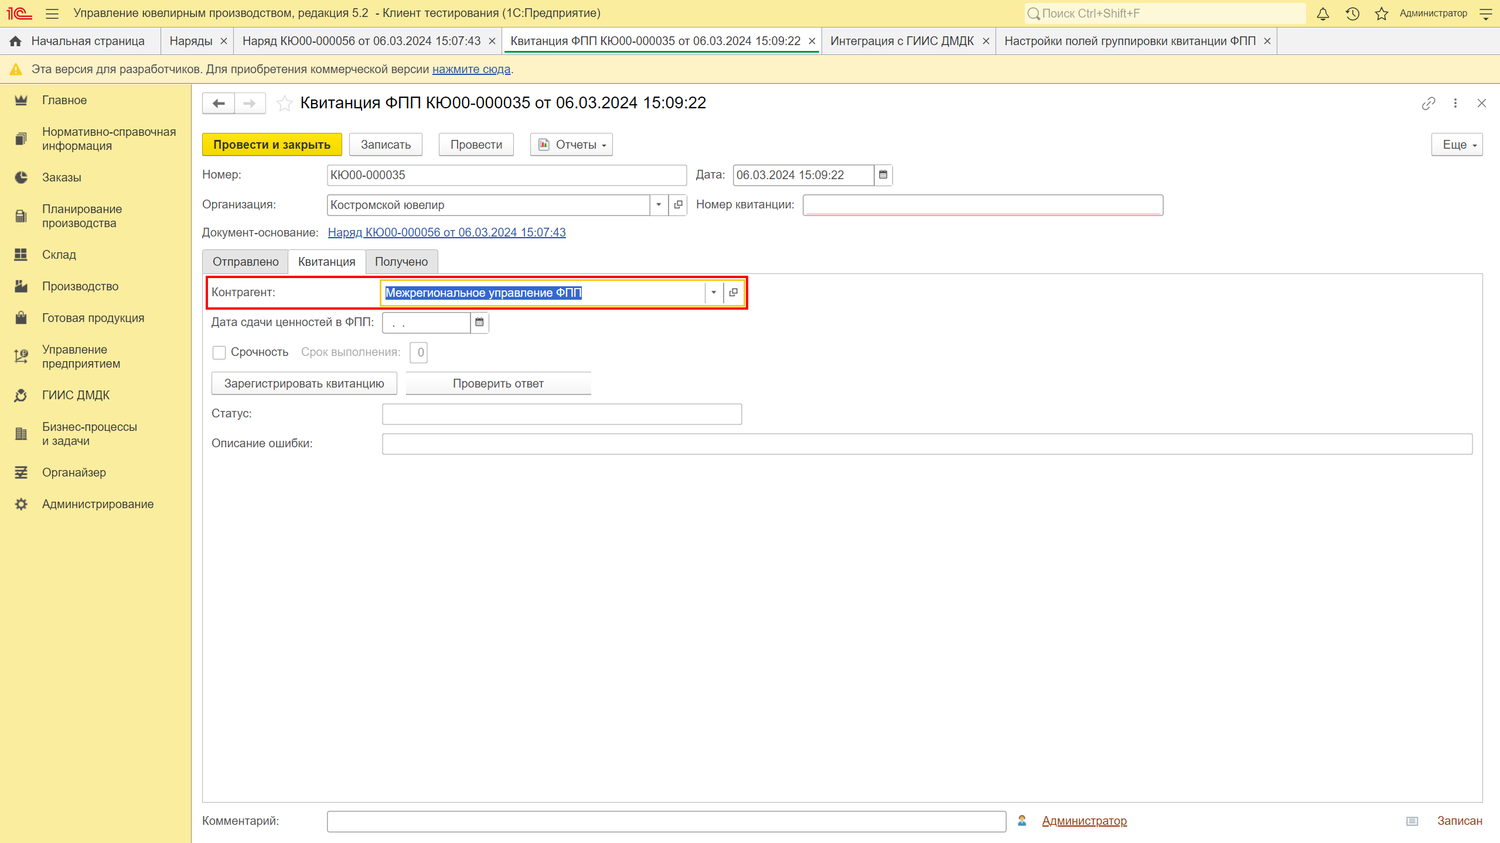The image size is (1500, 843).
Task: Open Организация record with open icon
Action: coord(678,205)
